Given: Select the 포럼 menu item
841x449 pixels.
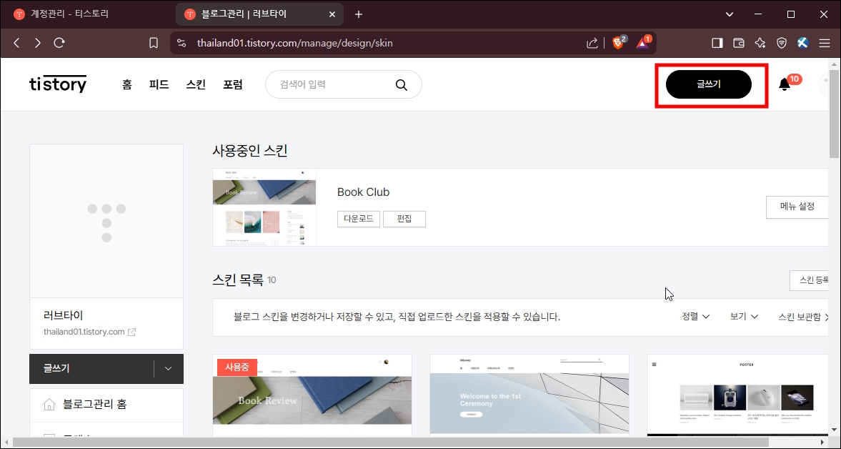Looking at the screenshot, I should [234, 84].
